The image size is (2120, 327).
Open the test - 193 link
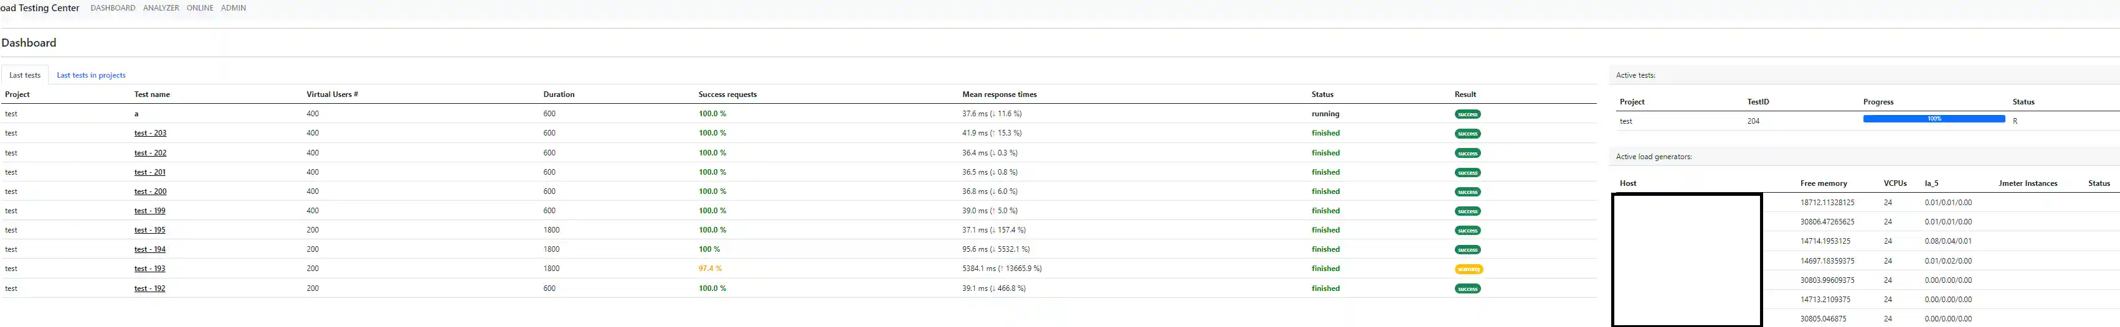(149, 269)
